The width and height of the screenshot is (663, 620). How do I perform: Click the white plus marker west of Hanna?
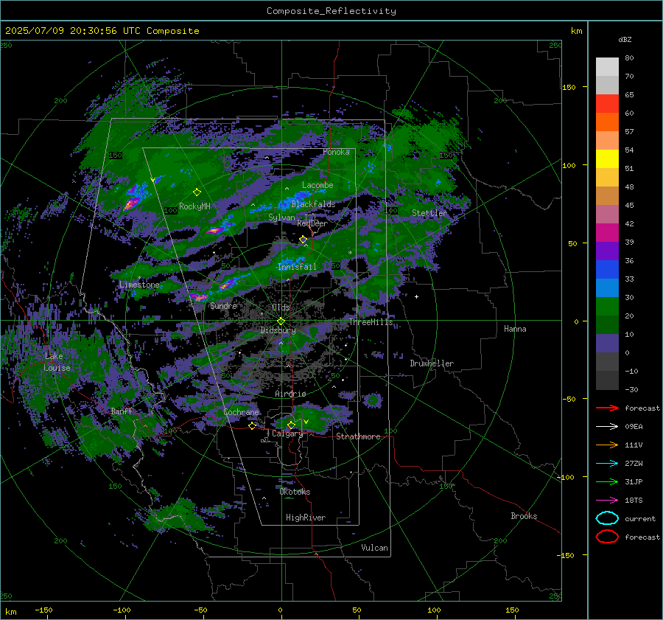tap(416, 296)
